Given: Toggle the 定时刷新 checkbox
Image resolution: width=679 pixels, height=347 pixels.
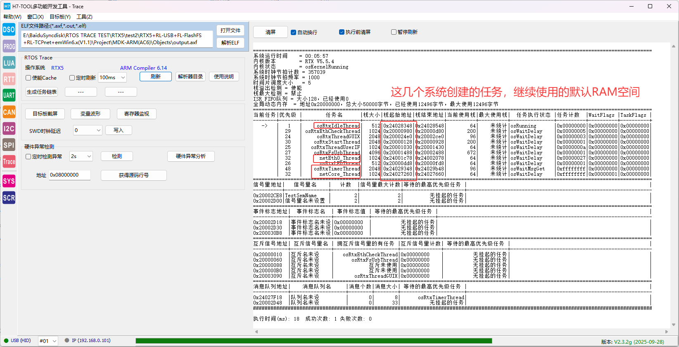Looking at the screenshot, I should 72,78.
